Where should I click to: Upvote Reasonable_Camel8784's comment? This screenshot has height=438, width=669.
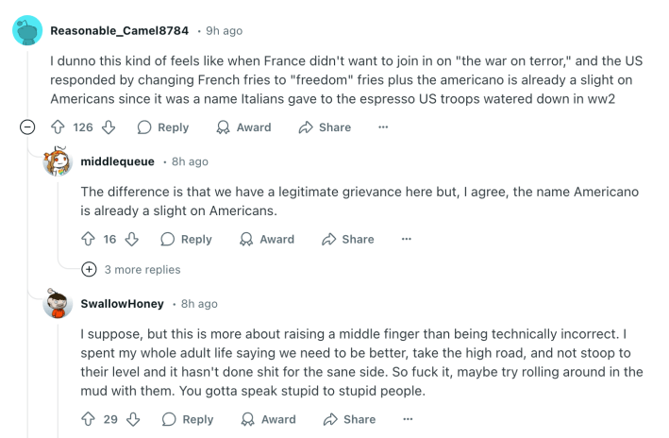[59, 127]
